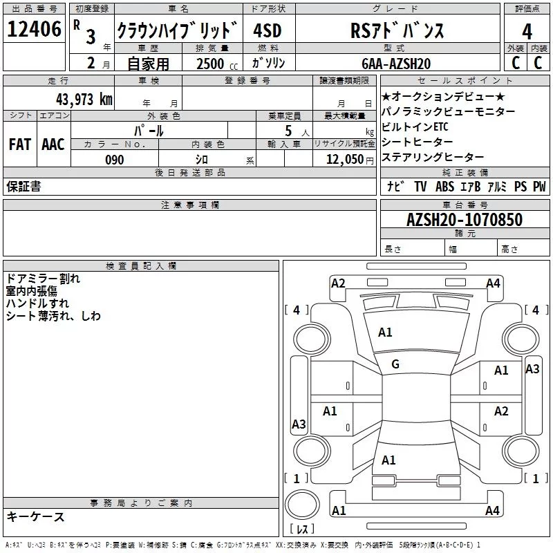Click the レス bracket label below the diagram
The width and height of the screenshot is (553, 553).
[302, 529]
